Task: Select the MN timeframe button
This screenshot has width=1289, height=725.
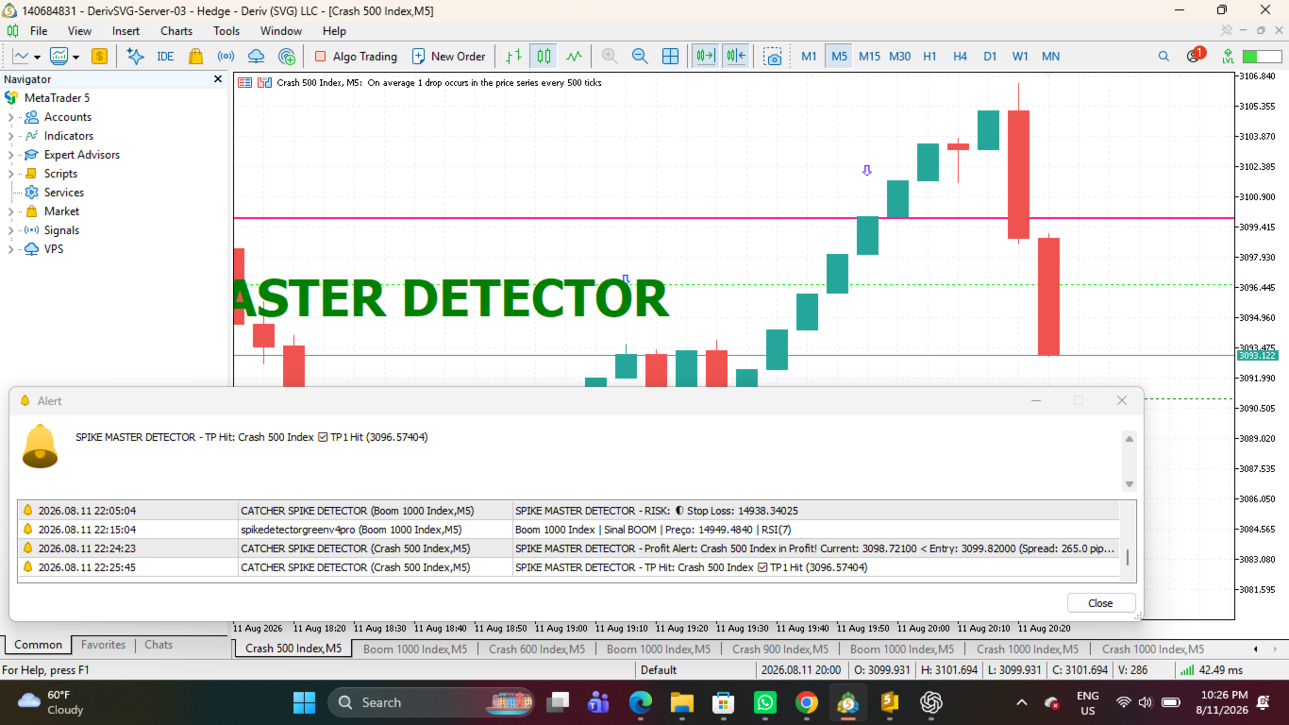Action: pyautogui.click(x=1050, y=57)
